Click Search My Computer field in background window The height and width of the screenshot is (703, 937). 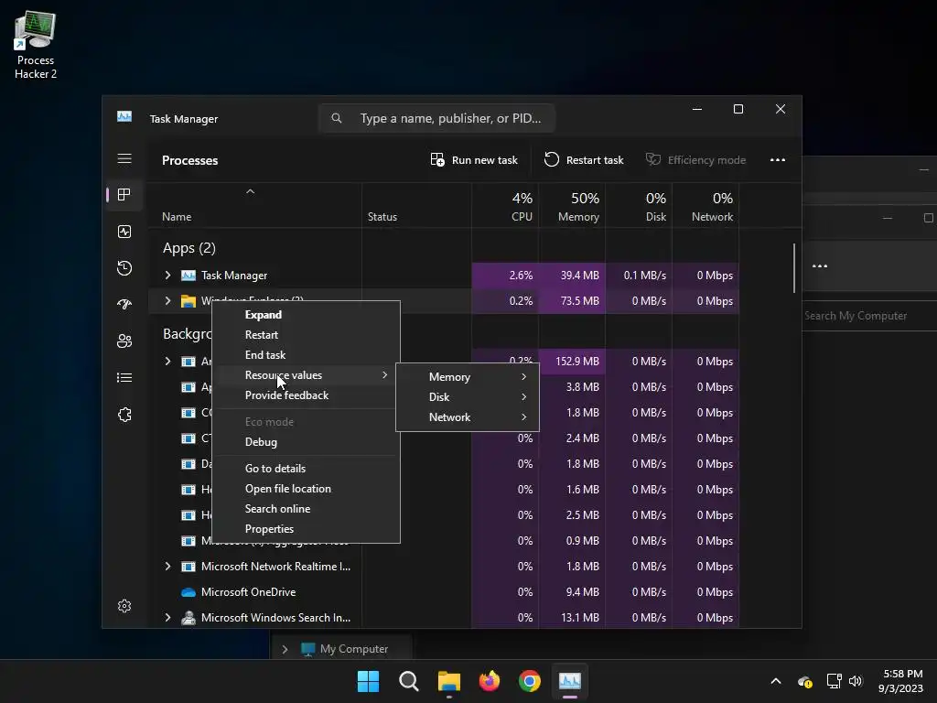[x=869, y=316]
